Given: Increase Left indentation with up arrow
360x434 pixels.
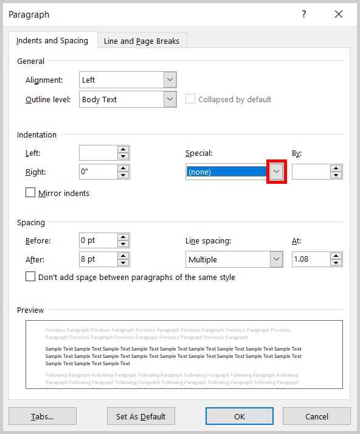Looking at the screenshot, I should coord(123,150).
